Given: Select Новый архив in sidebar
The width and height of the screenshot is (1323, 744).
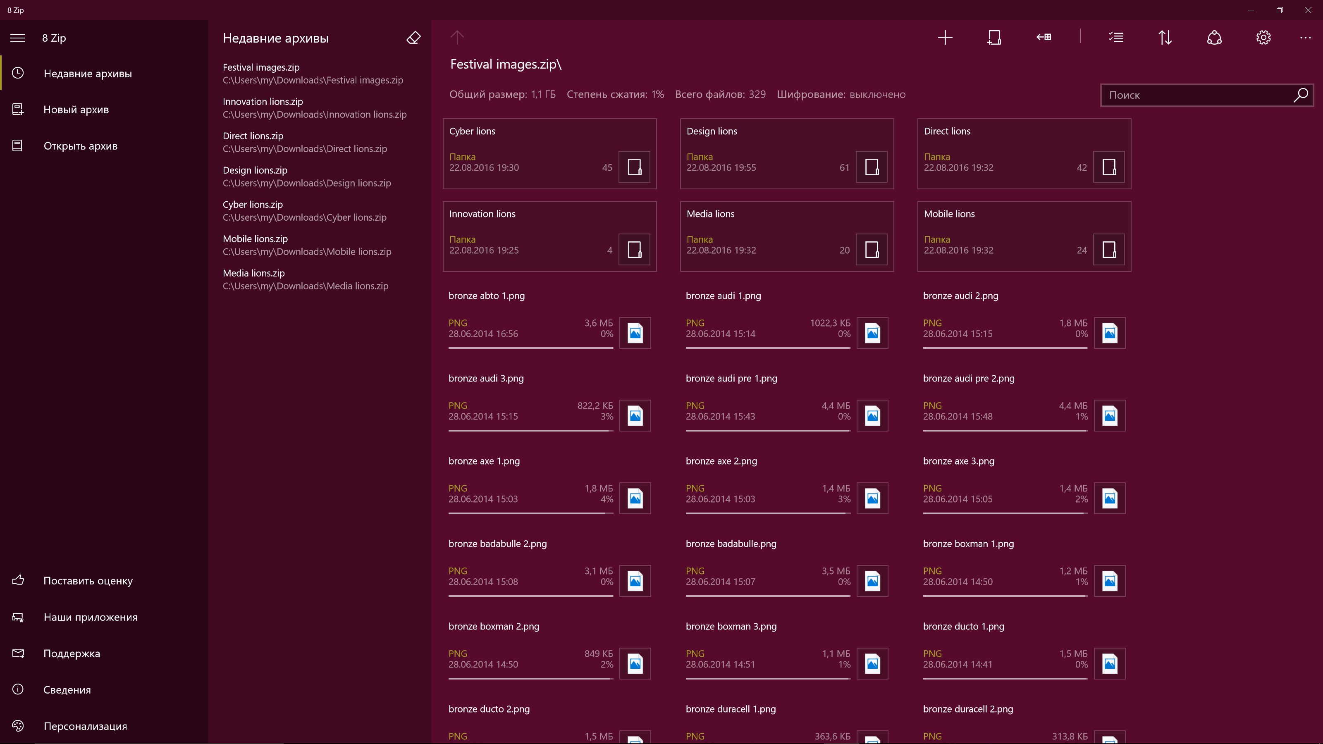Looking at the screenshot, I should click(104, 110).
